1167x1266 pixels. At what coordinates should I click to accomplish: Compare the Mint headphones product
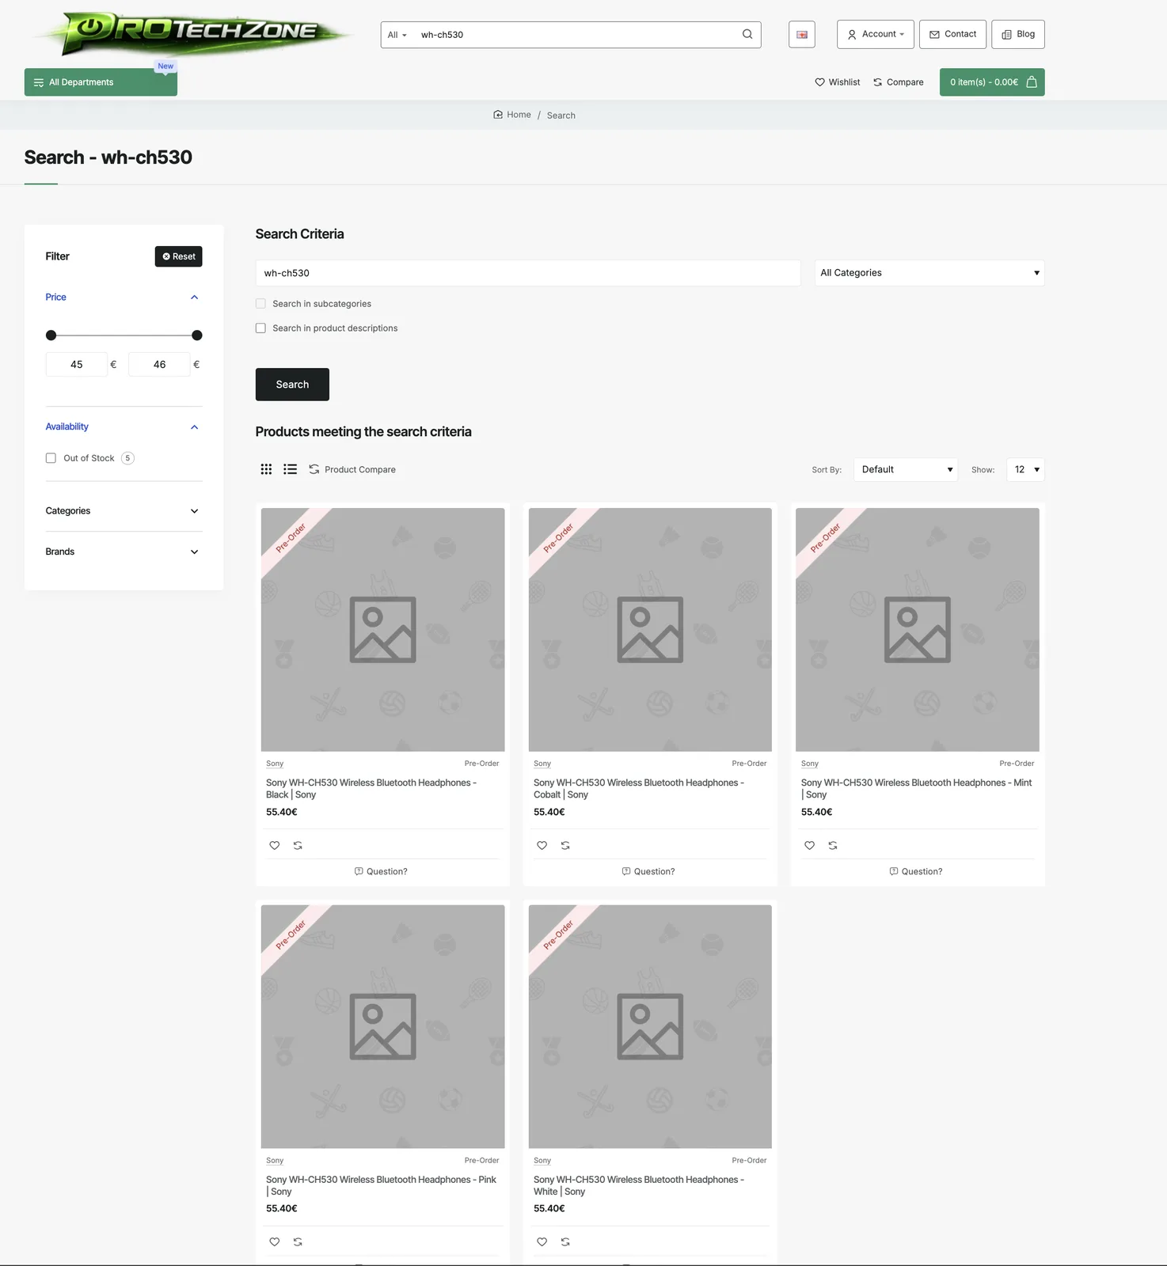pyautogui.click(x=833, y=845)
